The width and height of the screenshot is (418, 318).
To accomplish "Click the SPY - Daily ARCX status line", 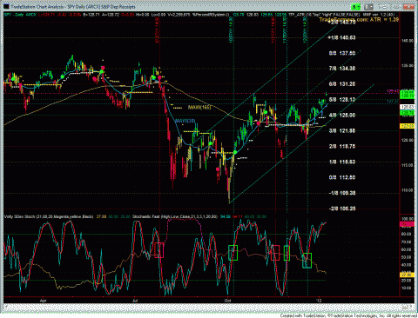I will click(20, 15).
